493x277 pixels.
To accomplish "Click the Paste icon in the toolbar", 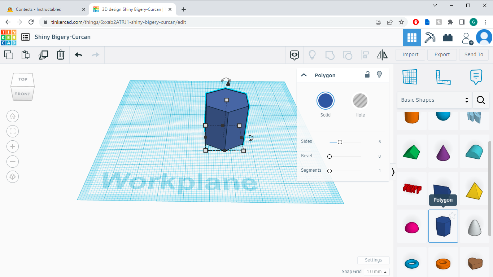I will [25, 55].
